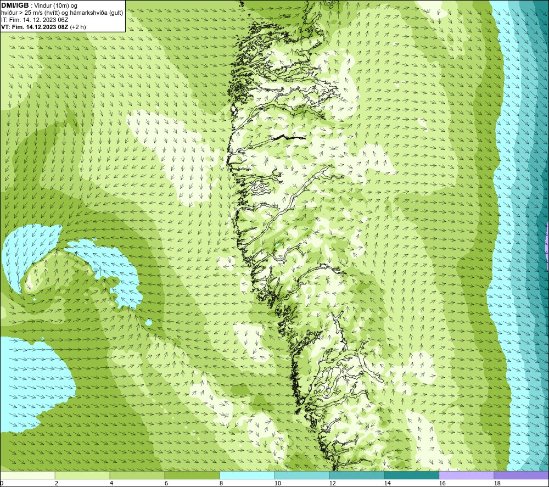
Task: Select the 12–14 m/s medium teal swatch
Action: coord(357,475)
